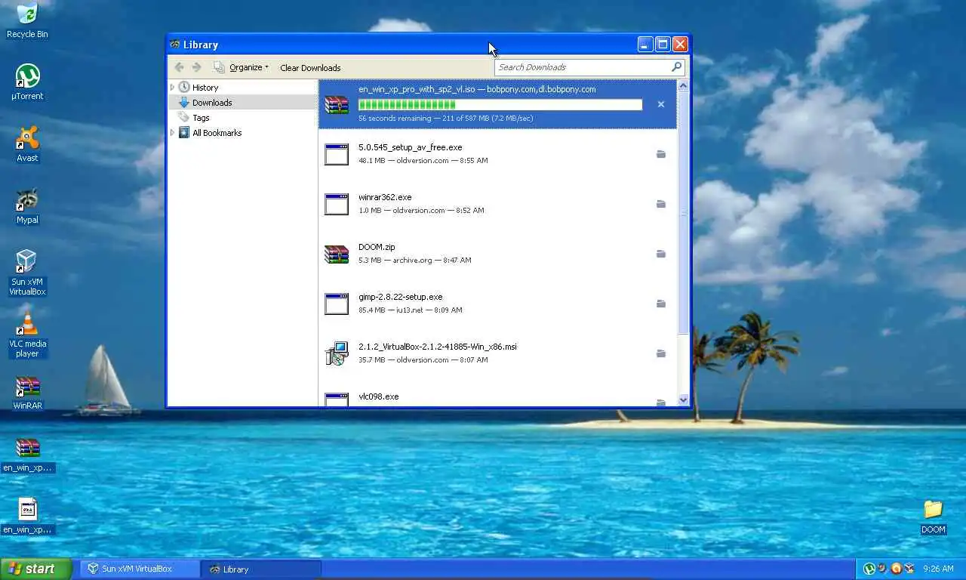Click the downloads list scroll up arrow

pos(684,86)
